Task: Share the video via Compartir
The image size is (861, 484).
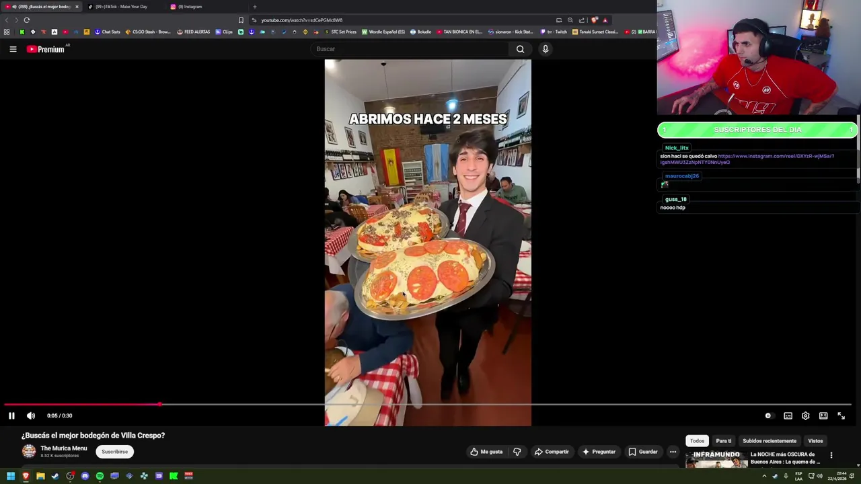Action: click(552, 452)
